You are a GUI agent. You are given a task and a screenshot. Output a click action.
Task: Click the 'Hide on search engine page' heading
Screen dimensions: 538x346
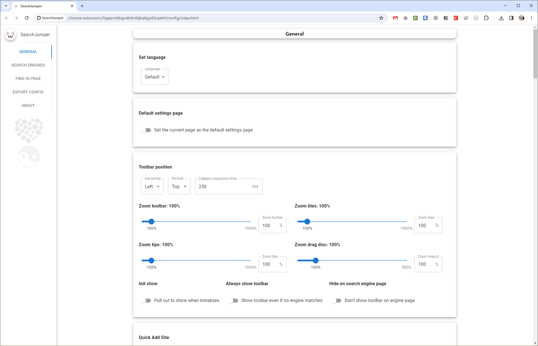click(358, 283)
